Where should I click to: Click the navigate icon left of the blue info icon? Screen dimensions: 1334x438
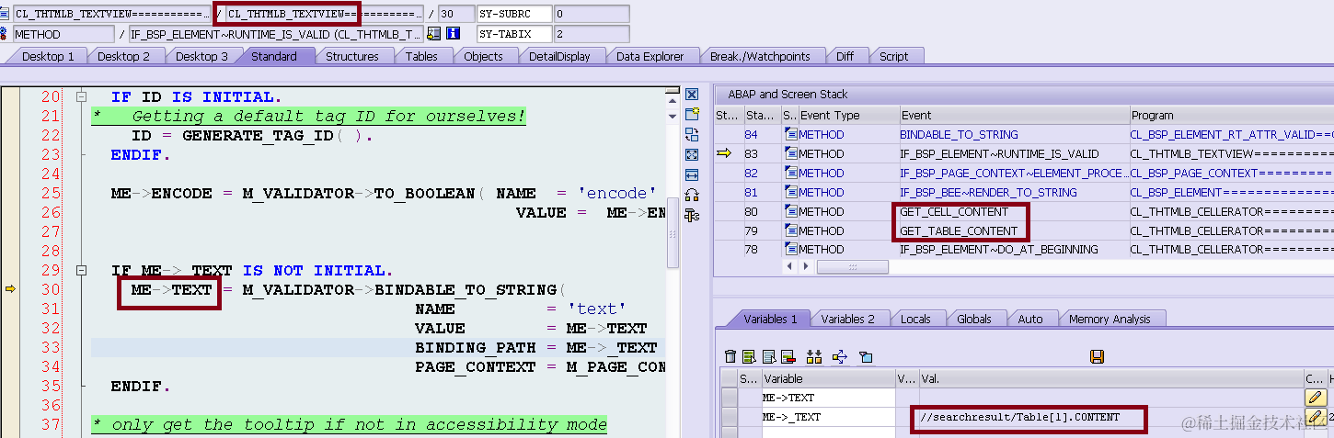coord(434,34)
